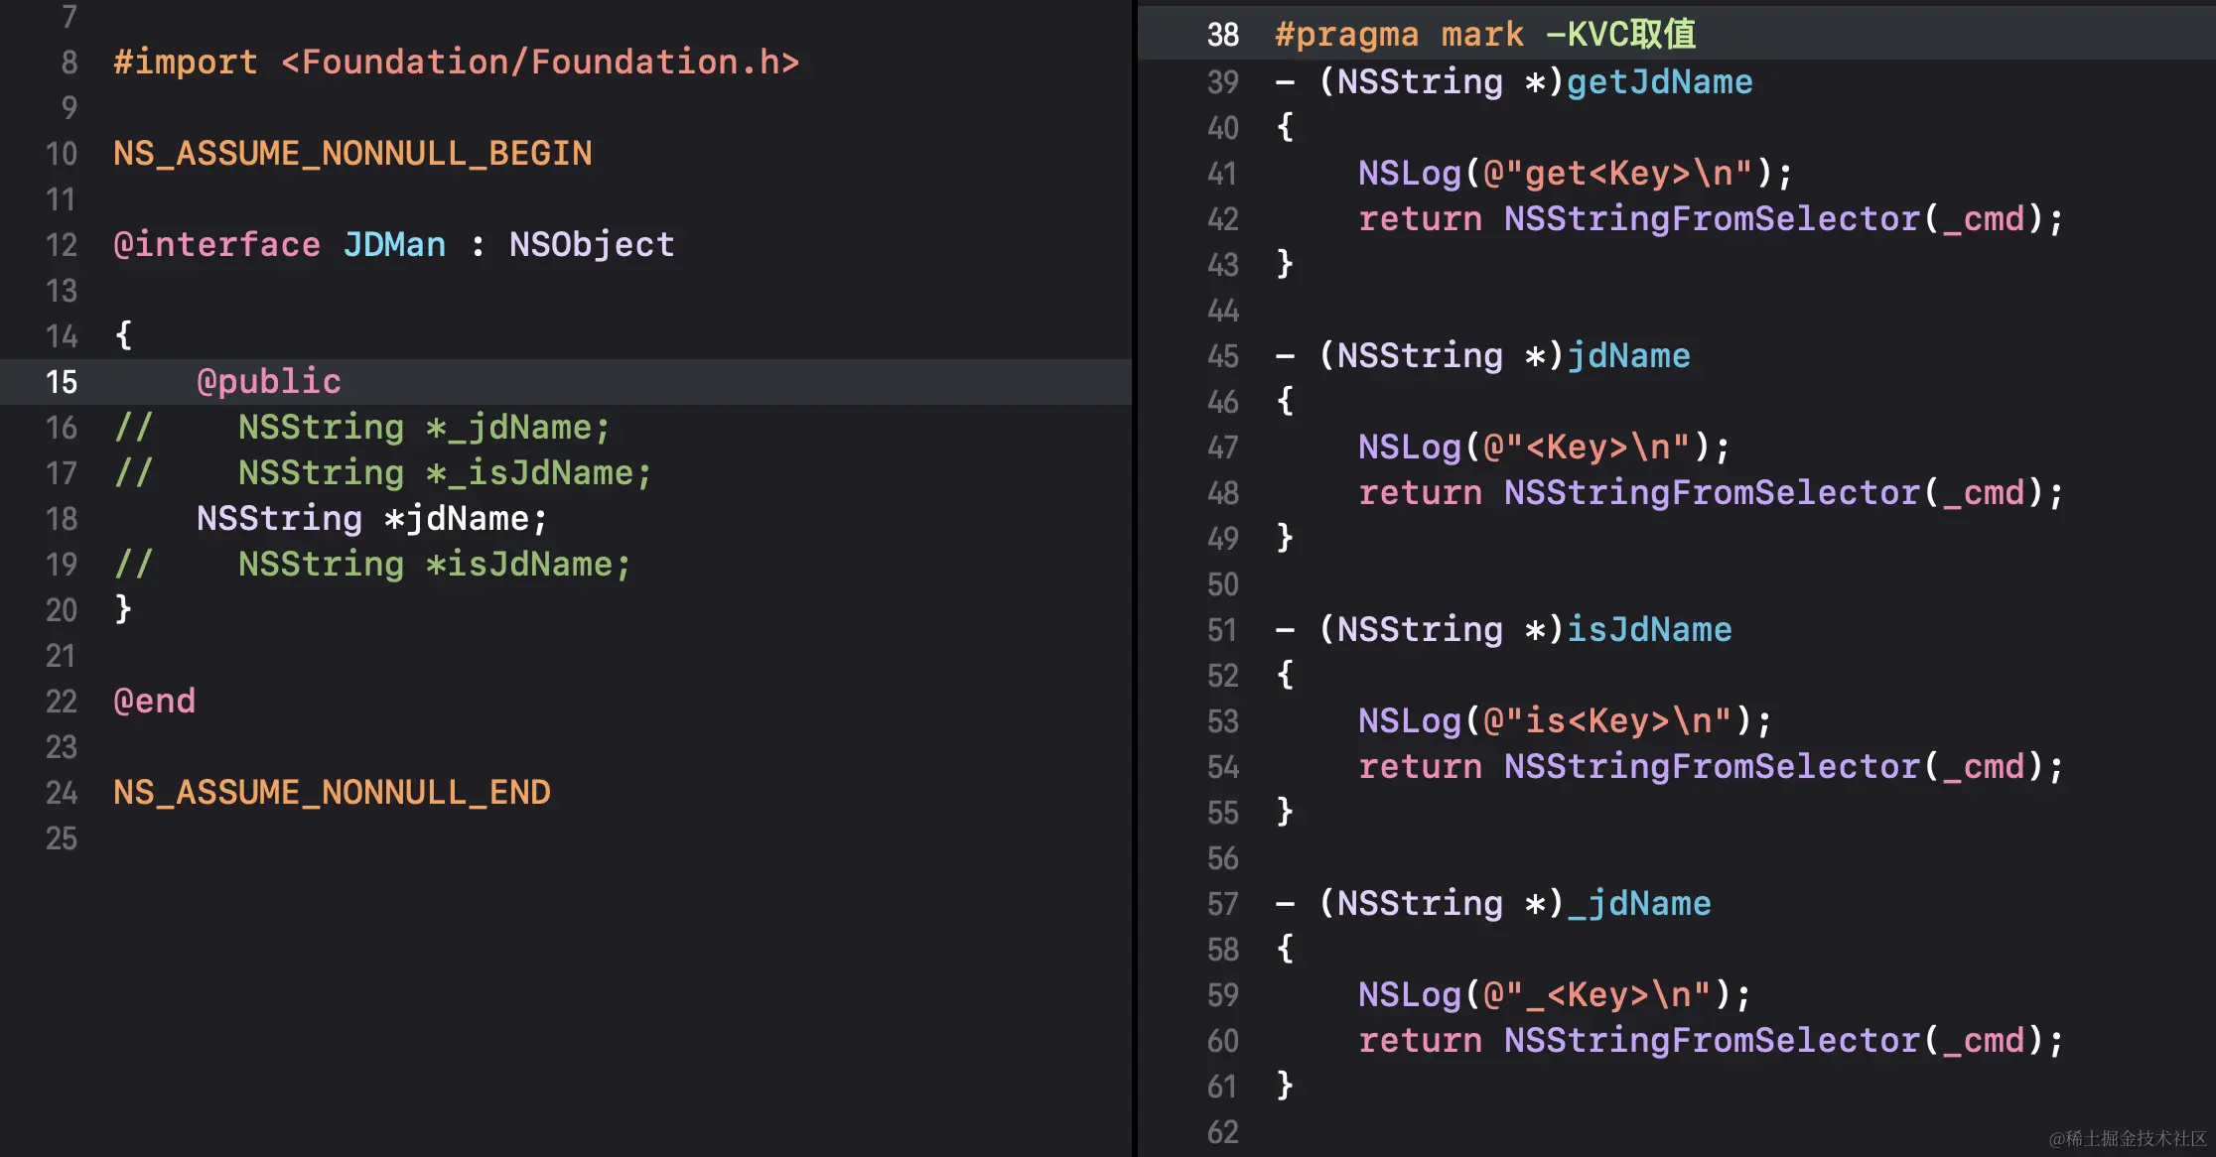This screenshot has width=2216, height=1157.
Task: Click NS_ASSUME_NONNULL_END macro
Action: click(332, 793)
